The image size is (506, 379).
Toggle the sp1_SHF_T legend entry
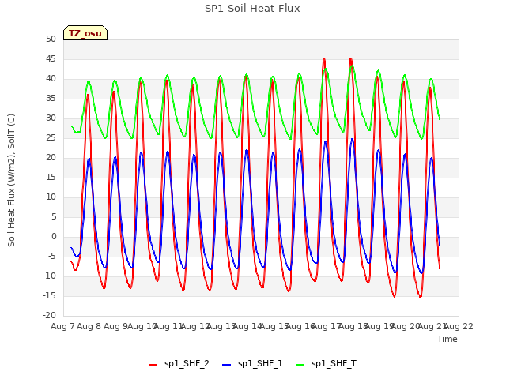tap(326, 363)
